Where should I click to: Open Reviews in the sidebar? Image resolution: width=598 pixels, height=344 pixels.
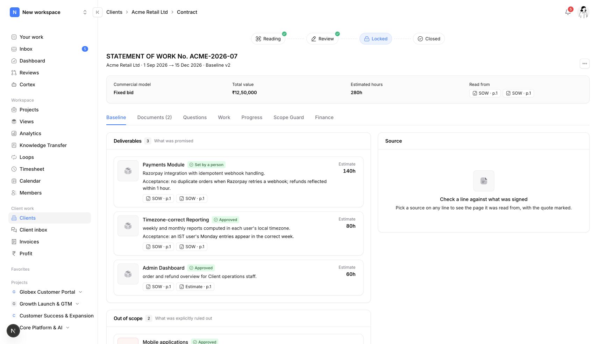50,73
